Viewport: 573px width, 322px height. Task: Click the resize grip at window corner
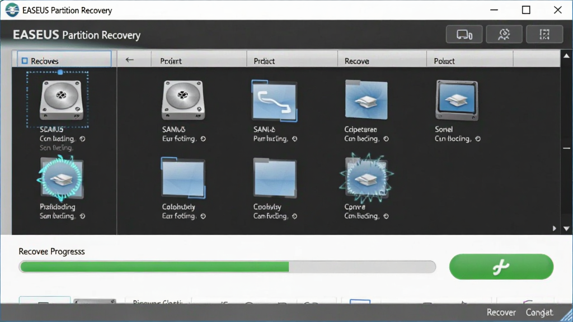567,316
